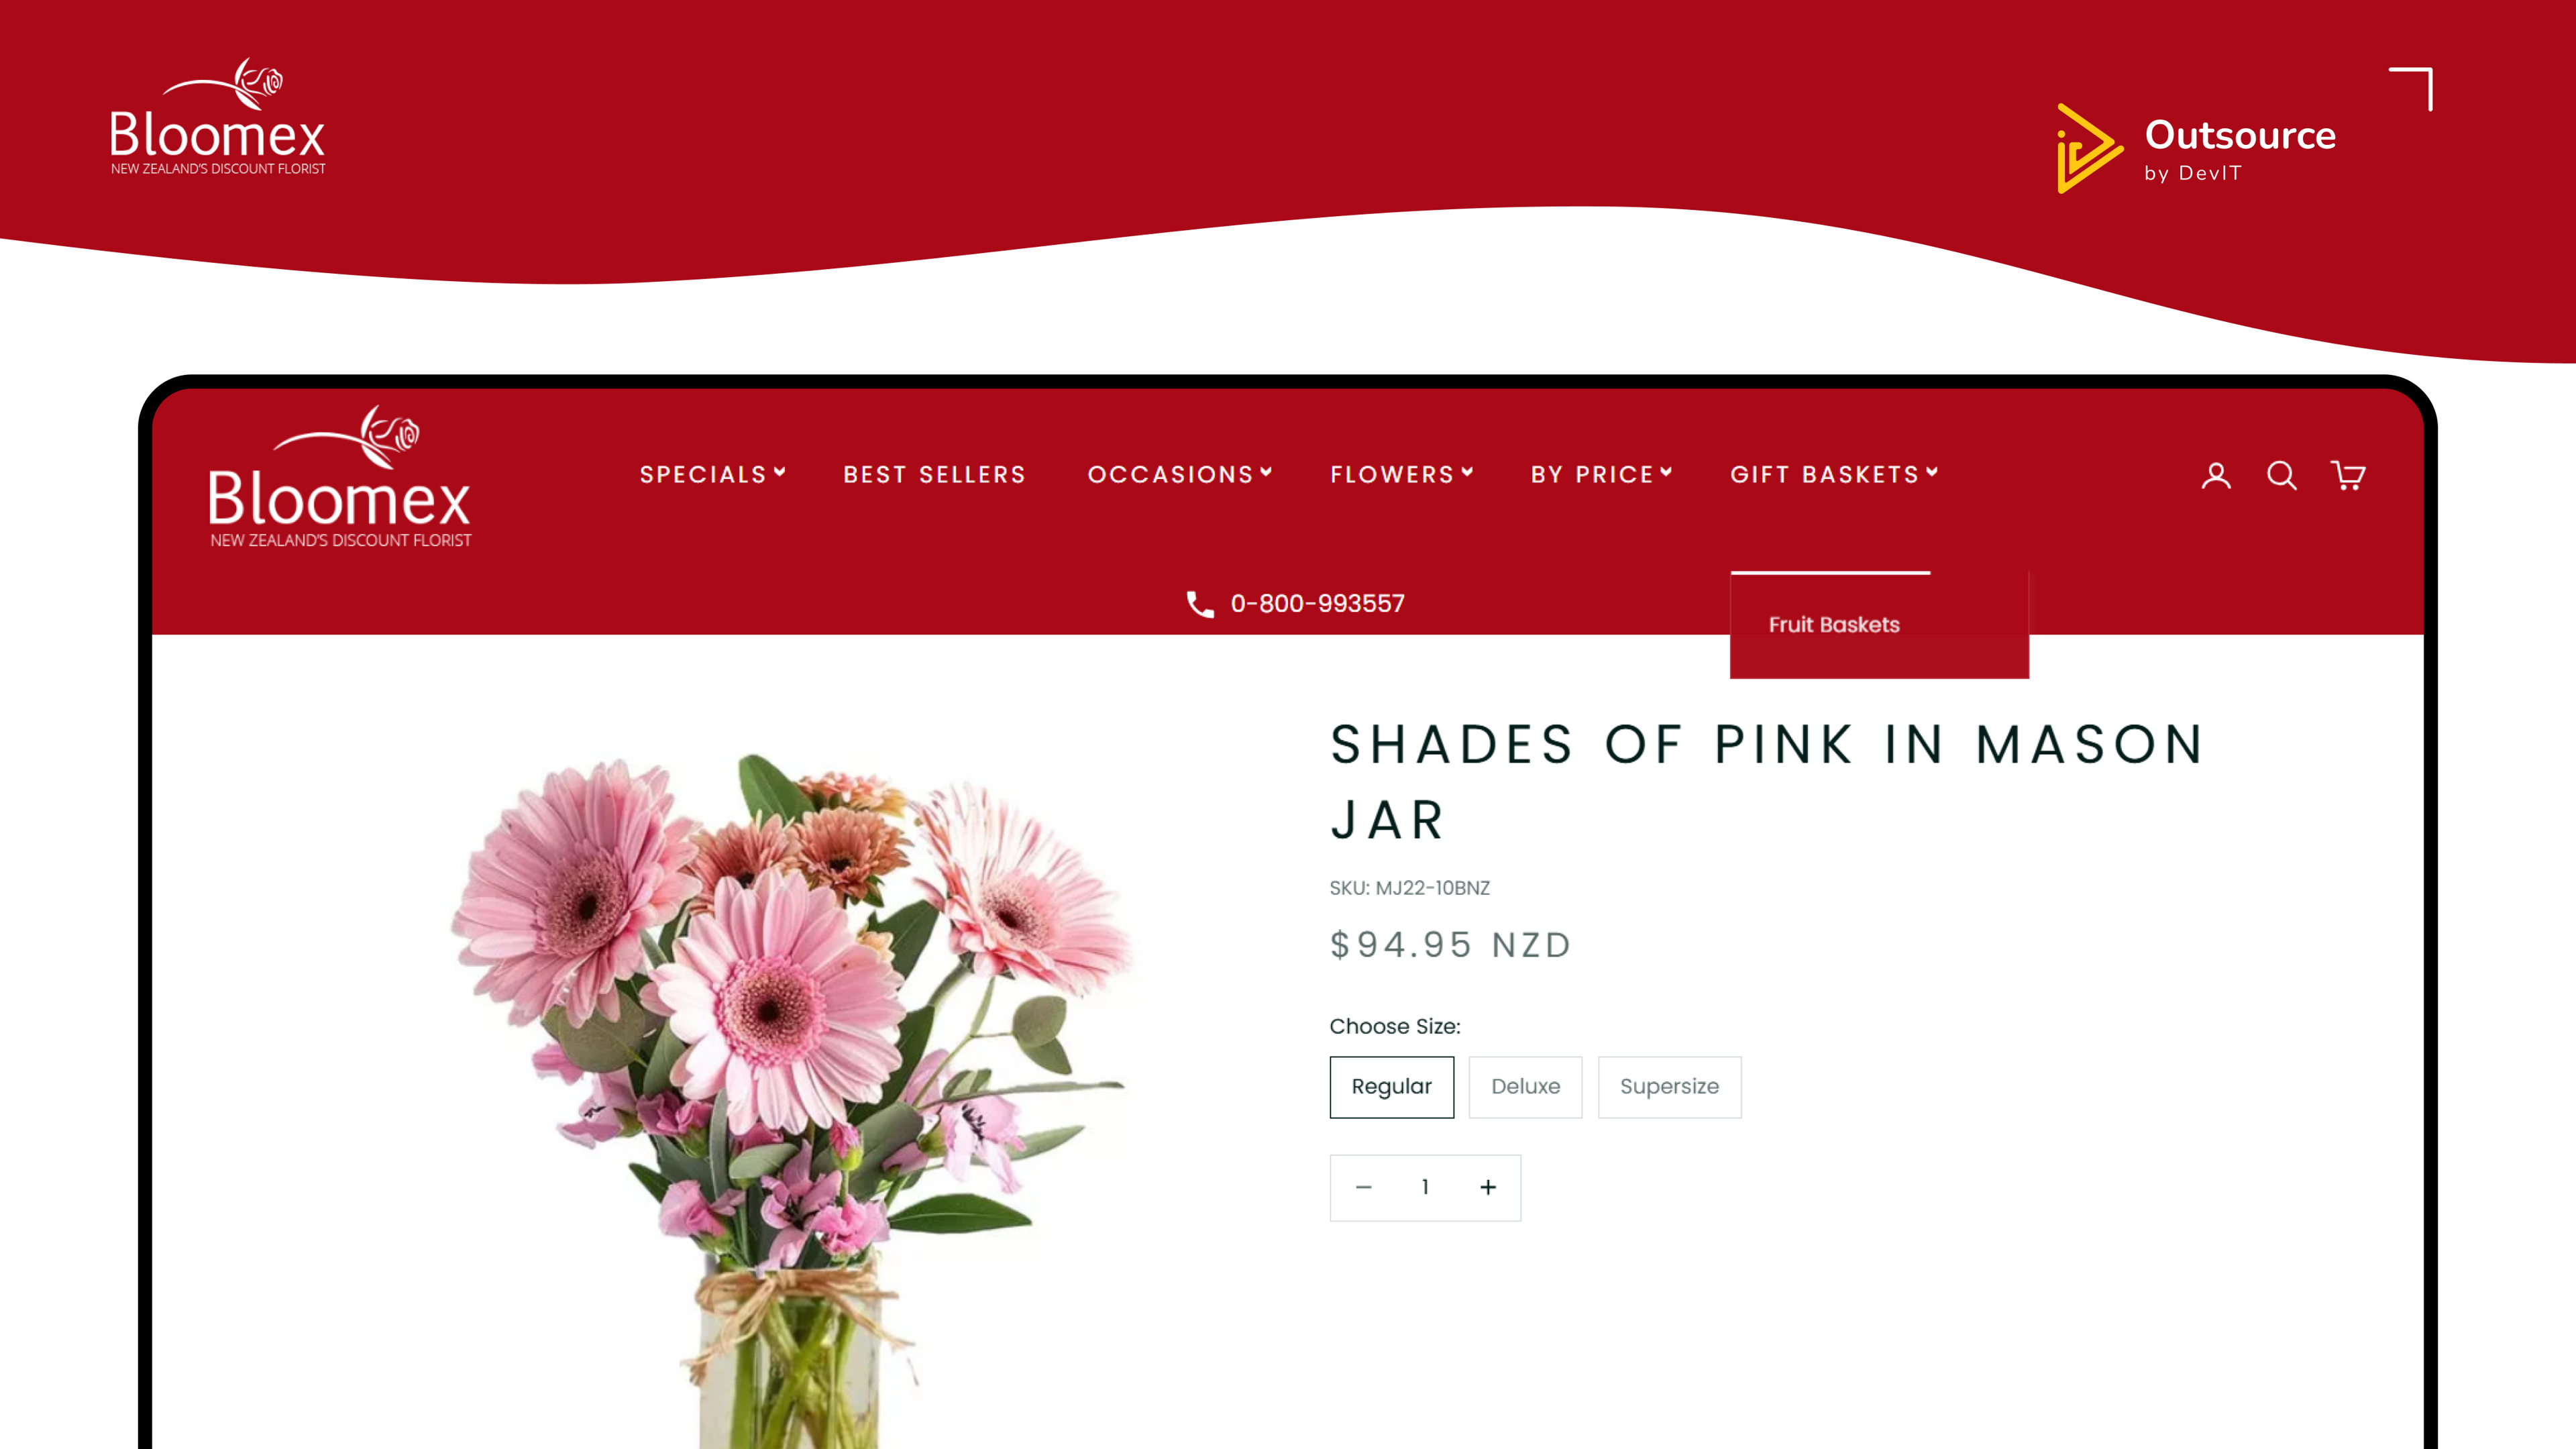The width and height of the screenshot is (2576, 1449).
Task: Open the user account icon
Action: tap(2216, 475)
